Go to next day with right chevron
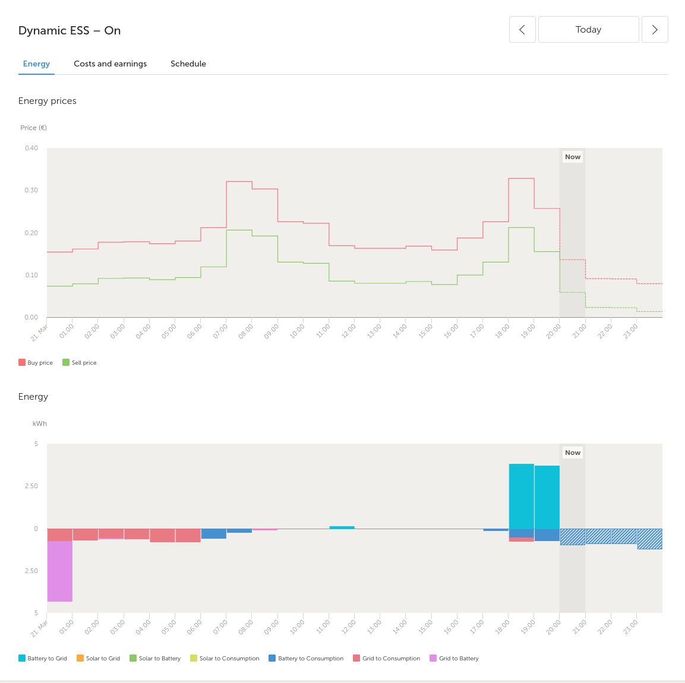This screenshot has height=683, width=685. click(x=655, y=30)
